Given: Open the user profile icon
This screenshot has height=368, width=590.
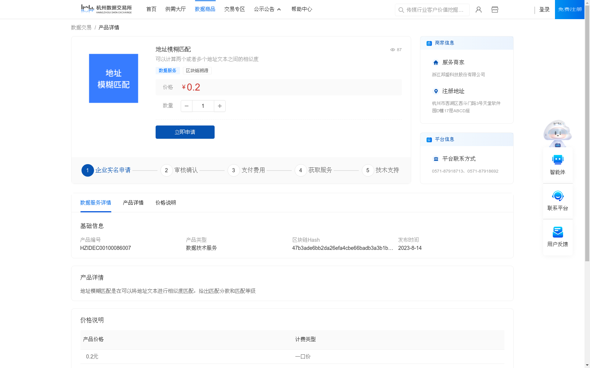Looking at the screenshot, I should 479,10.
